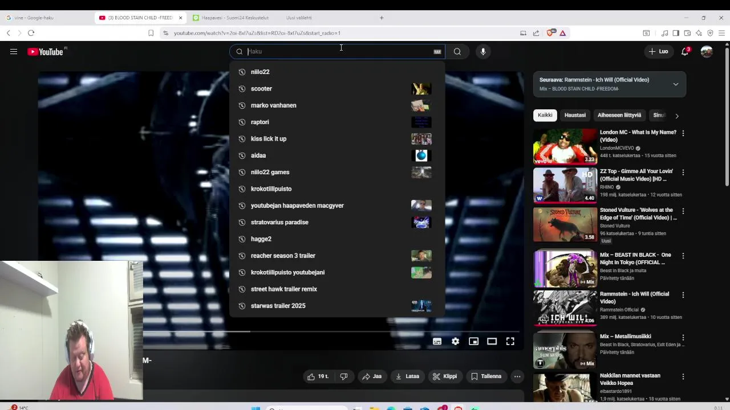Pick stratovarius paradise suggestion
This screenshot has width=730, height=410.
pos(337,222)
